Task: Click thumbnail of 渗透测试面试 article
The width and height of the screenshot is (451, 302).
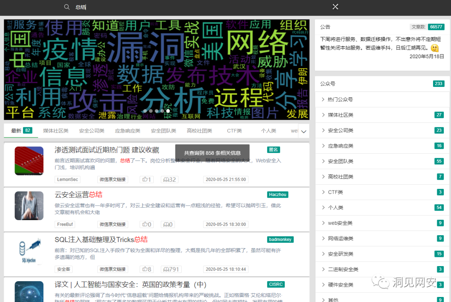Action: [x=29, y=161]
